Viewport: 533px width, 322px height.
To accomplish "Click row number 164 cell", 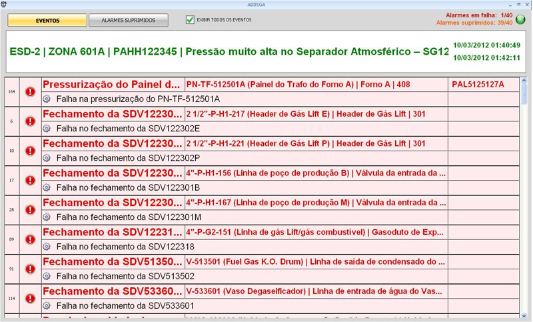I will (11, 91).
